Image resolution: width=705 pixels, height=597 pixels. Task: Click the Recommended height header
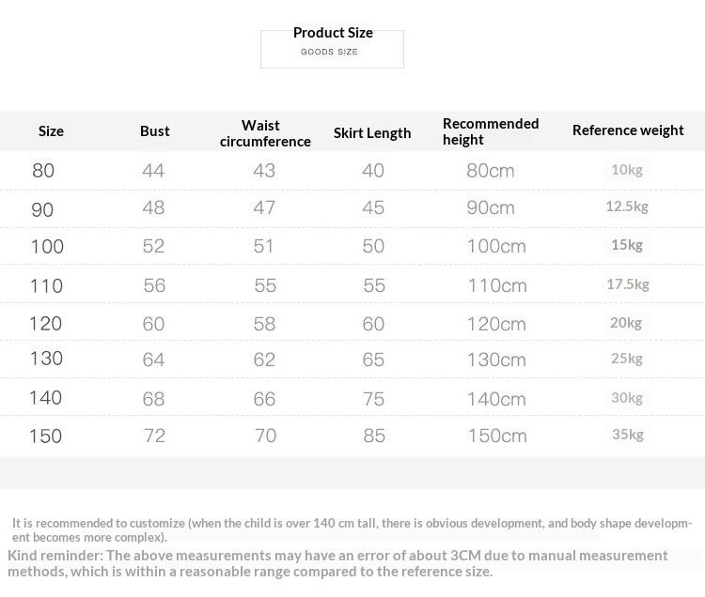pyautogui.click(x=490, y=131)
